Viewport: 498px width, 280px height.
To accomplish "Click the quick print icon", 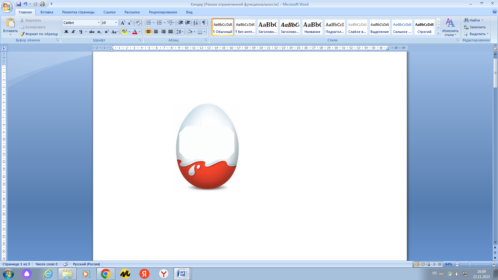I will tap(42, 4).
